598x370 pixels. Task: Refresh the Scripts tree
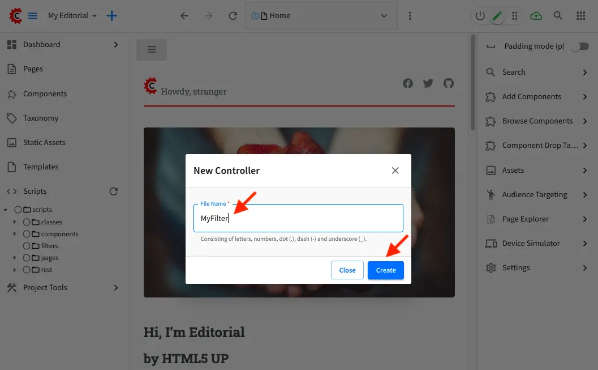pos(114,192)
